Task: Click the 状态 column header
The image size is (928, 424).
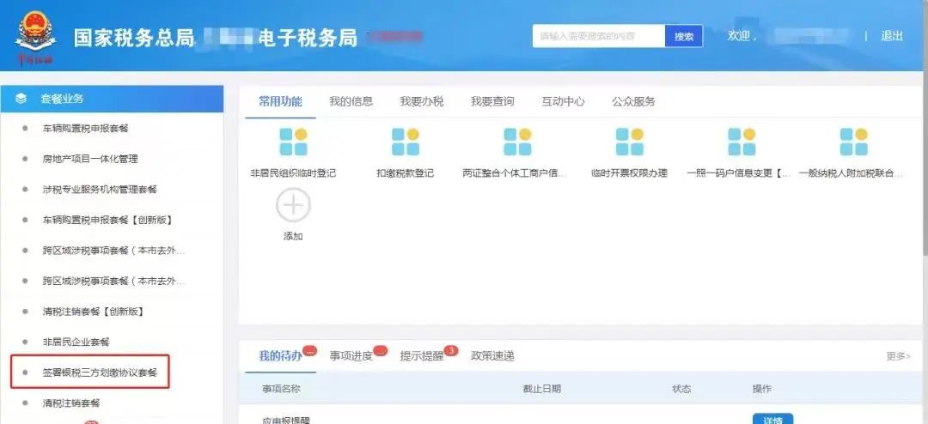Action: pyautogui.click(x=681, y=389)
